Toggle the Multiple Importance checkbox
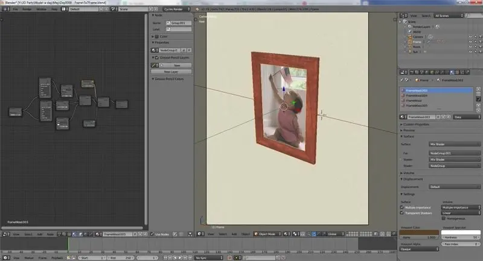This screenshot has width=483, height=261. pos(401,207)
